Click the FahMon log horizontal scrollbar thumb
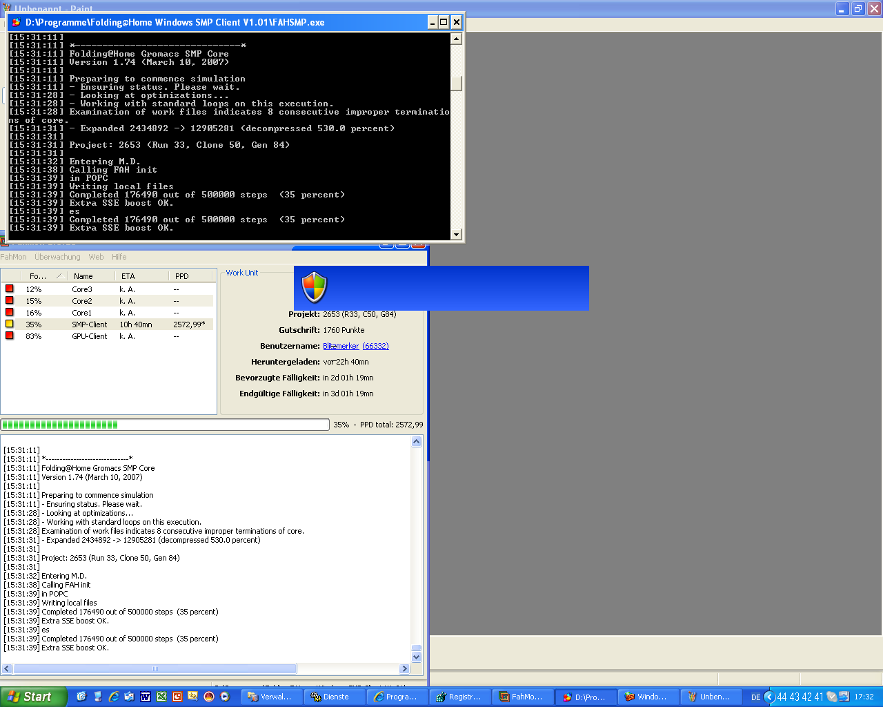 [155, 668]
